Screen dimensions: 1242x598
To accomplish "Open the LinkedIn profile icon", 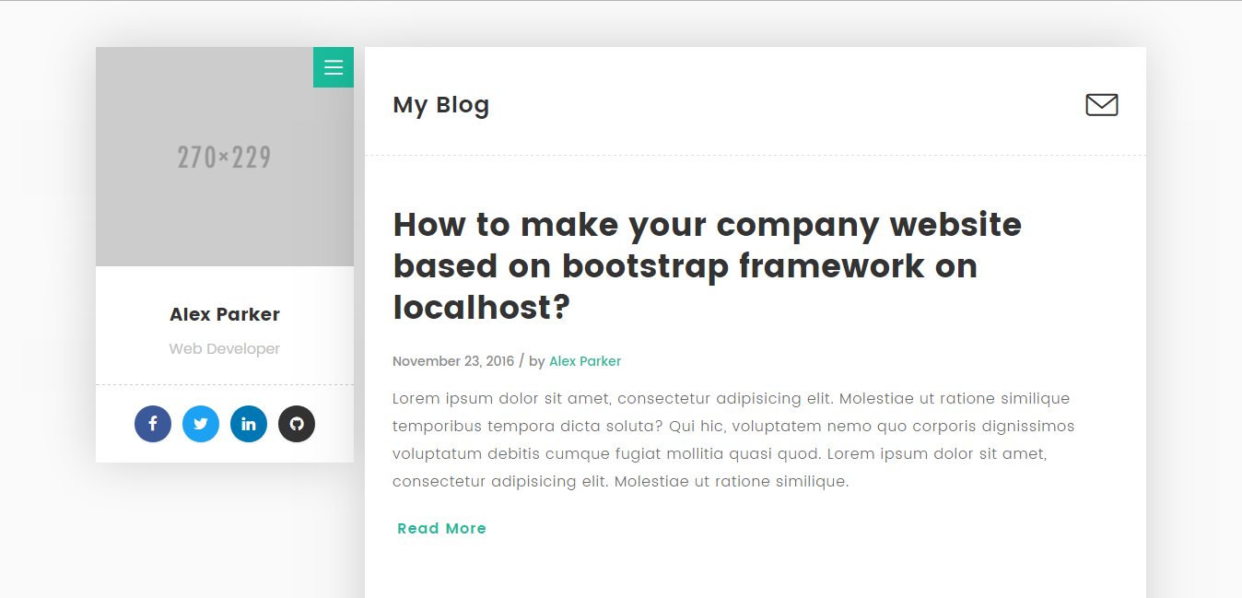I will tap(249, 424).
